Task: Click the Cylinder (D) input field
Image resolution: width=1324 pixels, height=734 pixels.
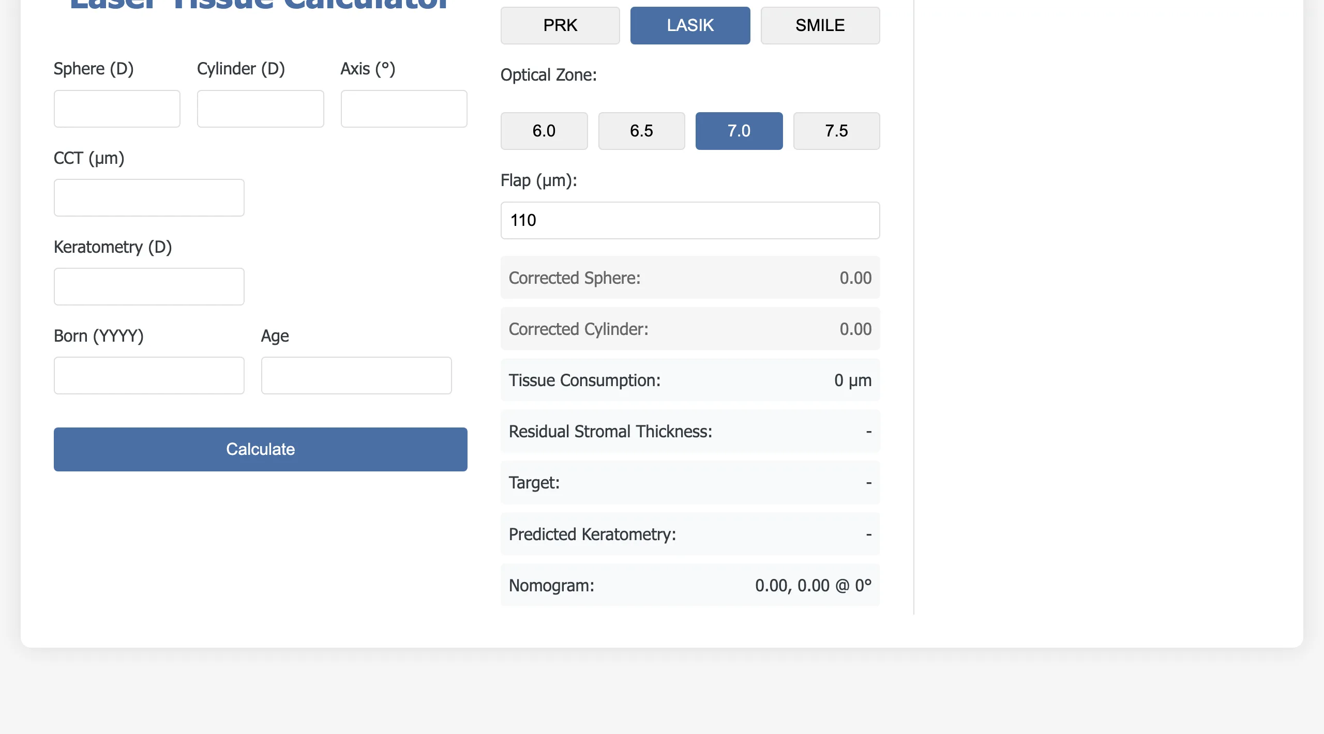Action: 260,109
